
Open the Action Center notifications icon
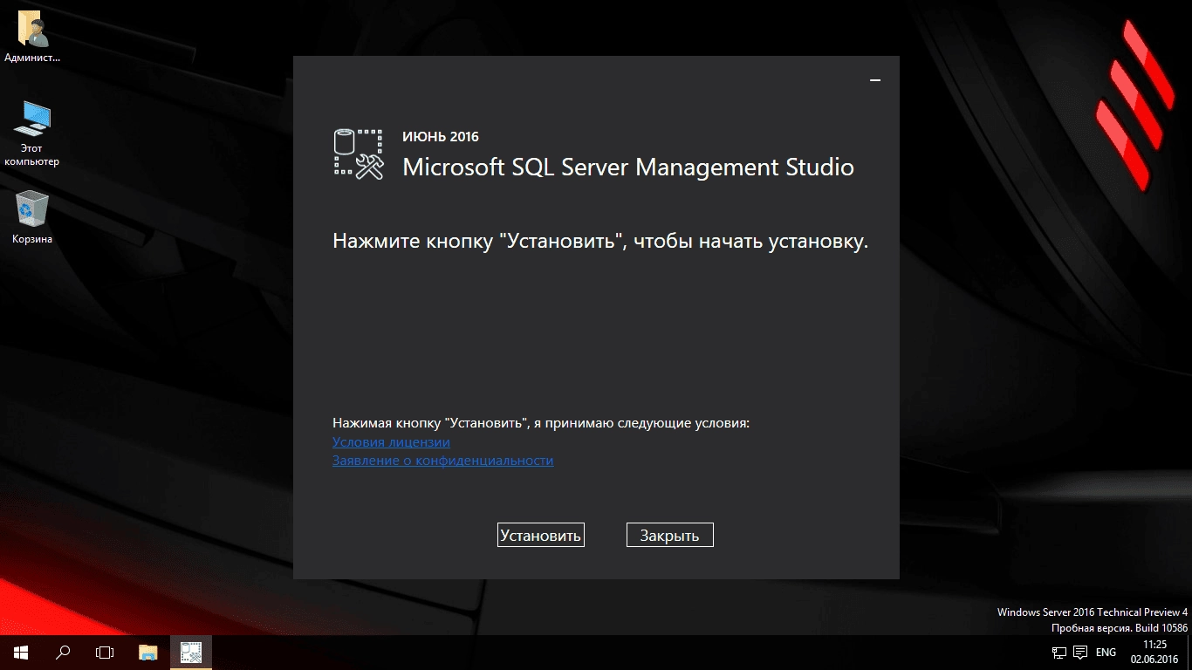coord(1080,653)
